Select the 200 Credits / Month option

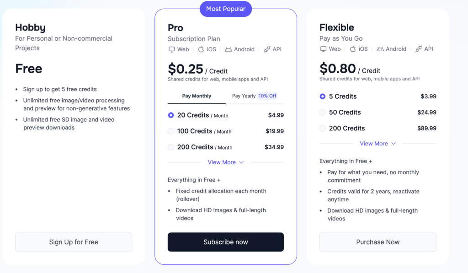(x=171, y=147)
